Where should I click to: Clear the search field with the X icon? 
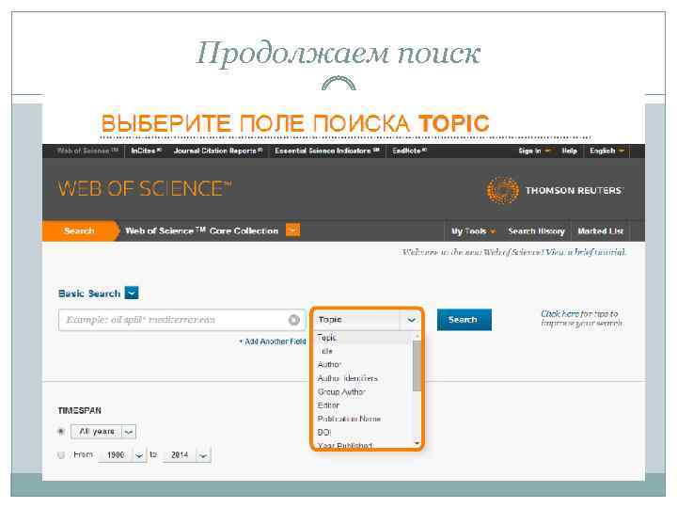[x=294, y=320]
